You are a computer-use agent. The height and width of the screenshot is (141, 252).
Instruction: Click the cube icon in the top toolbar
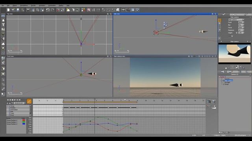click(x=73, y=10)
